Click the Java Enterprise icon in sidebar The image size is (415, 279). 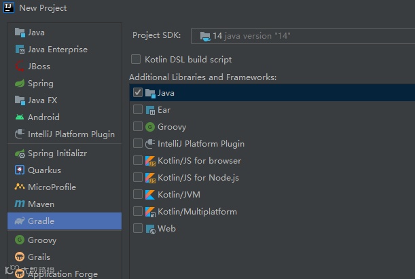pyautogui.click(x=20, y=50)
